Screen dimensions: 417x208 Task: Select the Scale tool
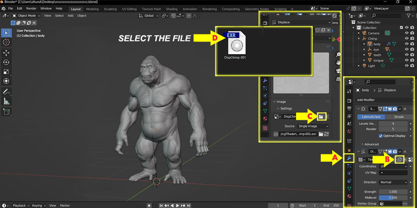[6, 72]
